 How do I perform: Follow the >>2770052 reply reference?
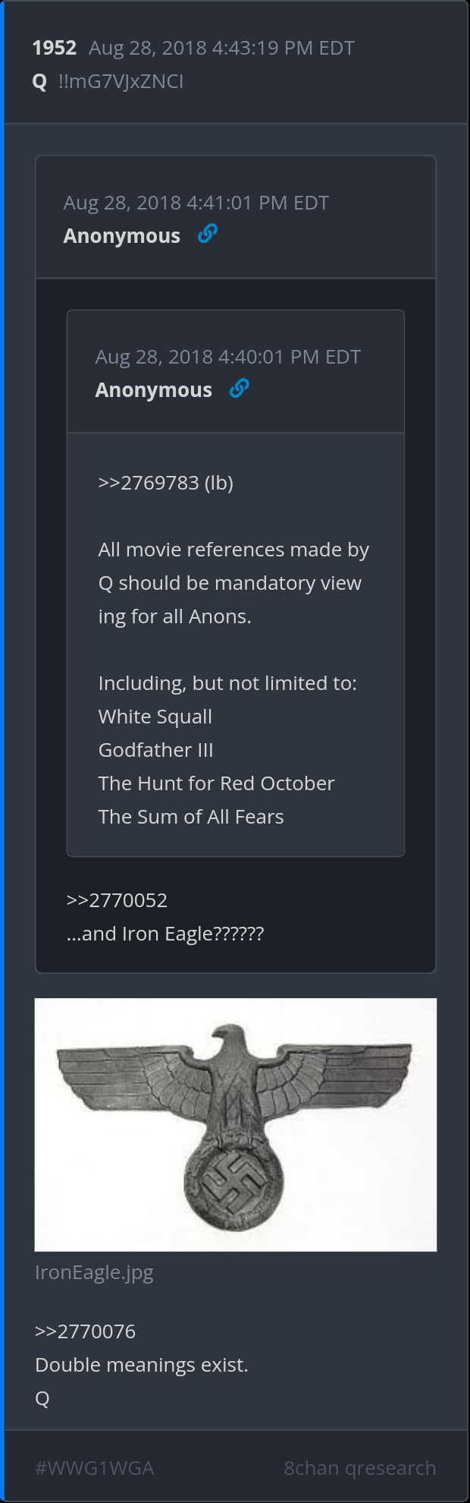click(117, 900)
